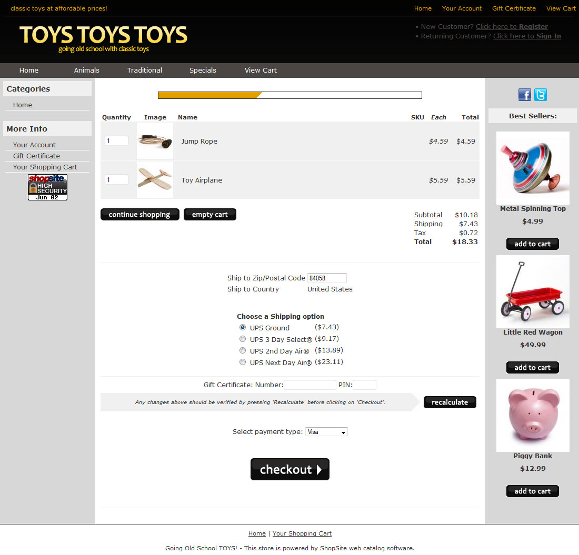Open the Facebook icon link
579x555 pixels.
[x=524, y=95]
